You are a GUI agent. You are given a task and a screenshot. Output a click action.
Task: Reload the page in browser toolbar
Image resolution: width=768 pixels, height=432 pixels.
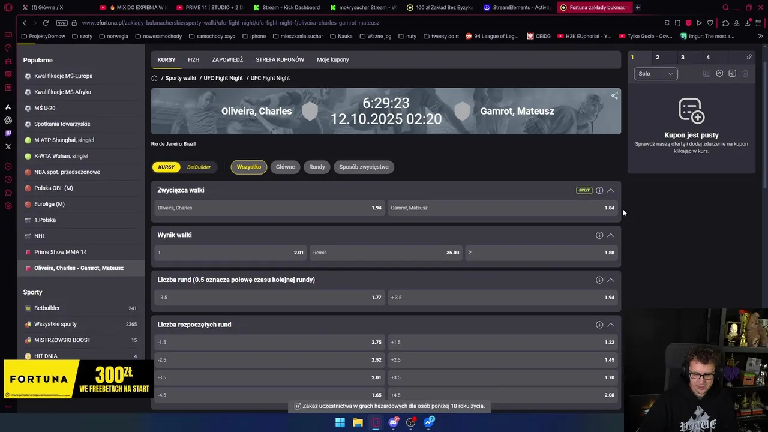pyautogui.click(x=46, y=23)
